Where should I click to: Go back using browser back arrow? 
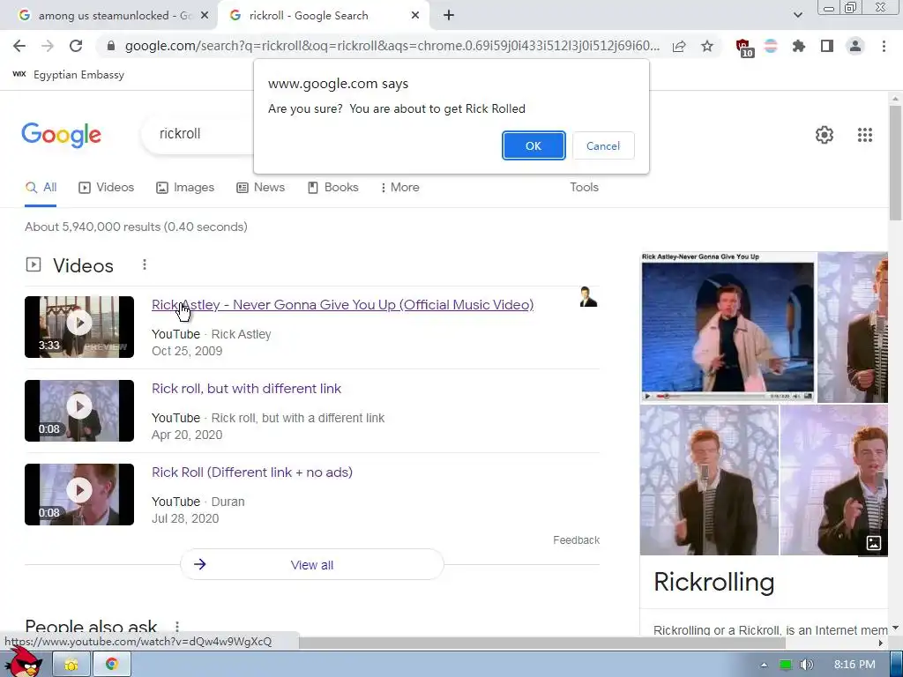point(19,46)
